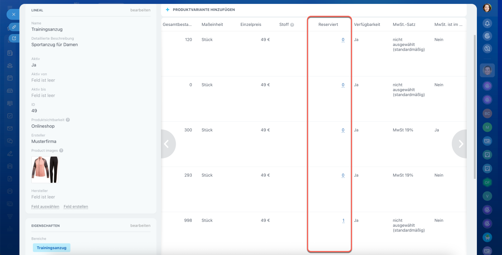502x255 pixels.
Task: Open the tracksuit product image thumbnail
Action: (x=45, y=169)
